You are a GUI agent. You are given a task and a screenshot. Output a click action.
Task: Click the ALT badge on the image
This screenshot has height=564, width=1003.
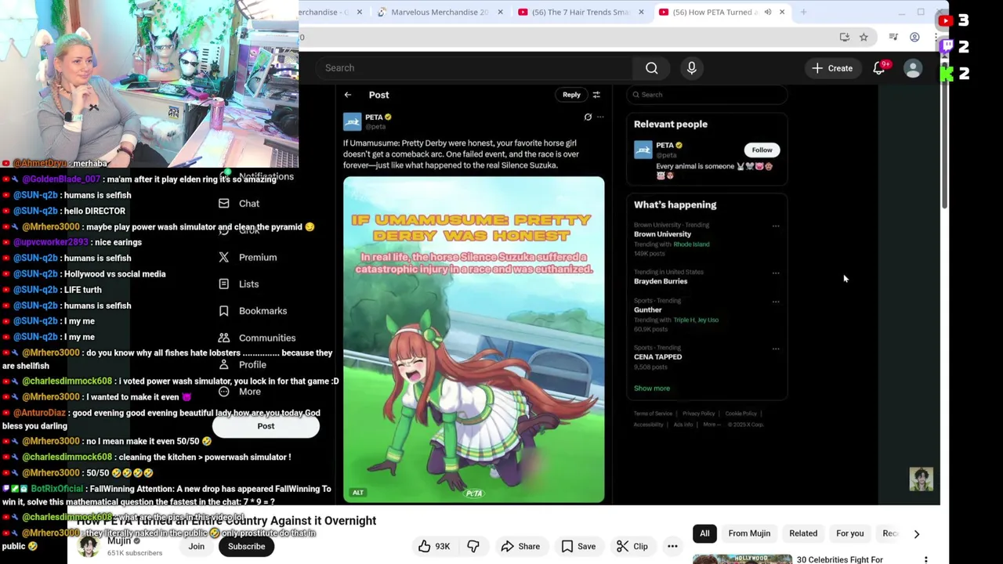pos(358,493)
